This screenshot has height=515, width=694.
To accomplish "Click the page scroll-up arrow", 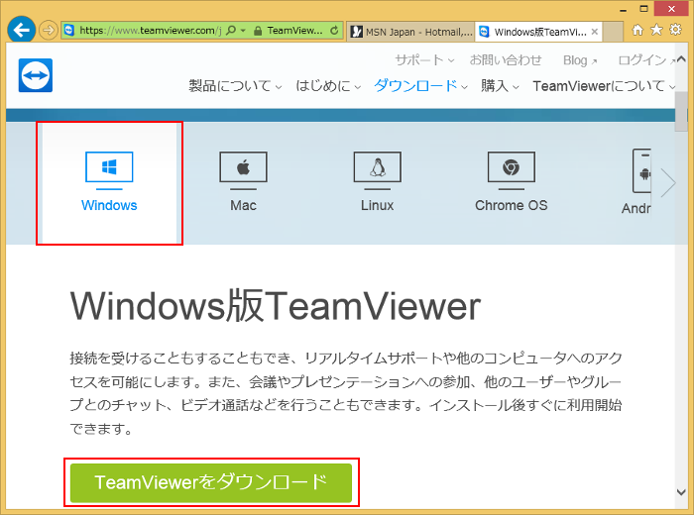I will pos(681,59).
